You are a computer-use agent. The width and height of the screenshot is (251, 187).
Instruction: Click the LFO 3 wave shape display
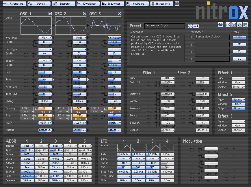[153, 148]
